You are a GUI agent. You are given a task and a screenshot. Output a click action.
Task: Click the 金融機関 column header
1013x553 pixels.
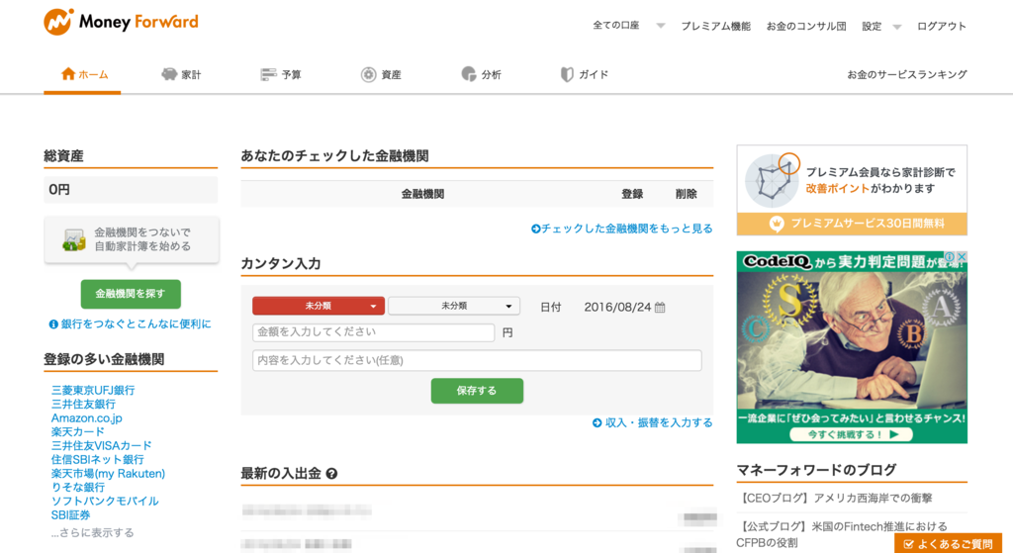(x=422, y=194)
